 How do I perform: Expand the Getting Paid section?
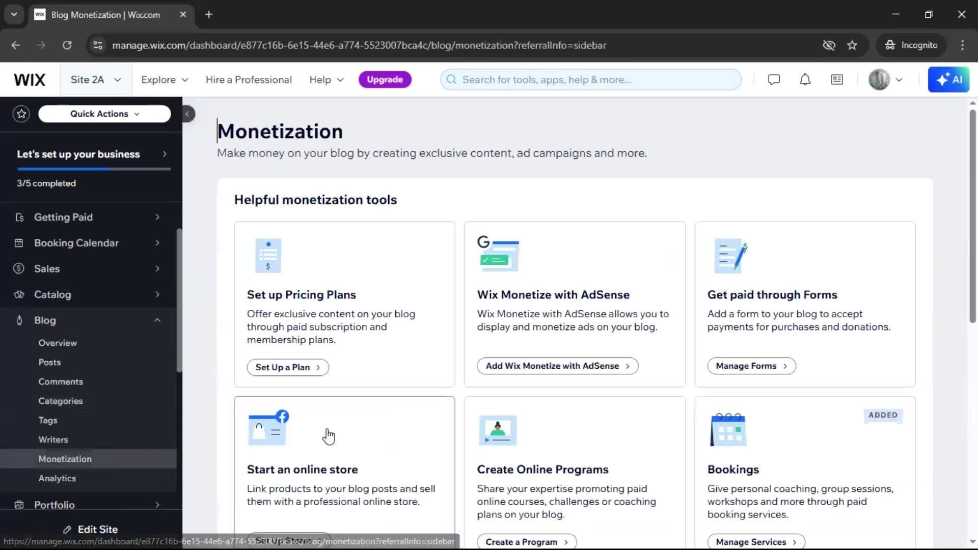point(157,217)
